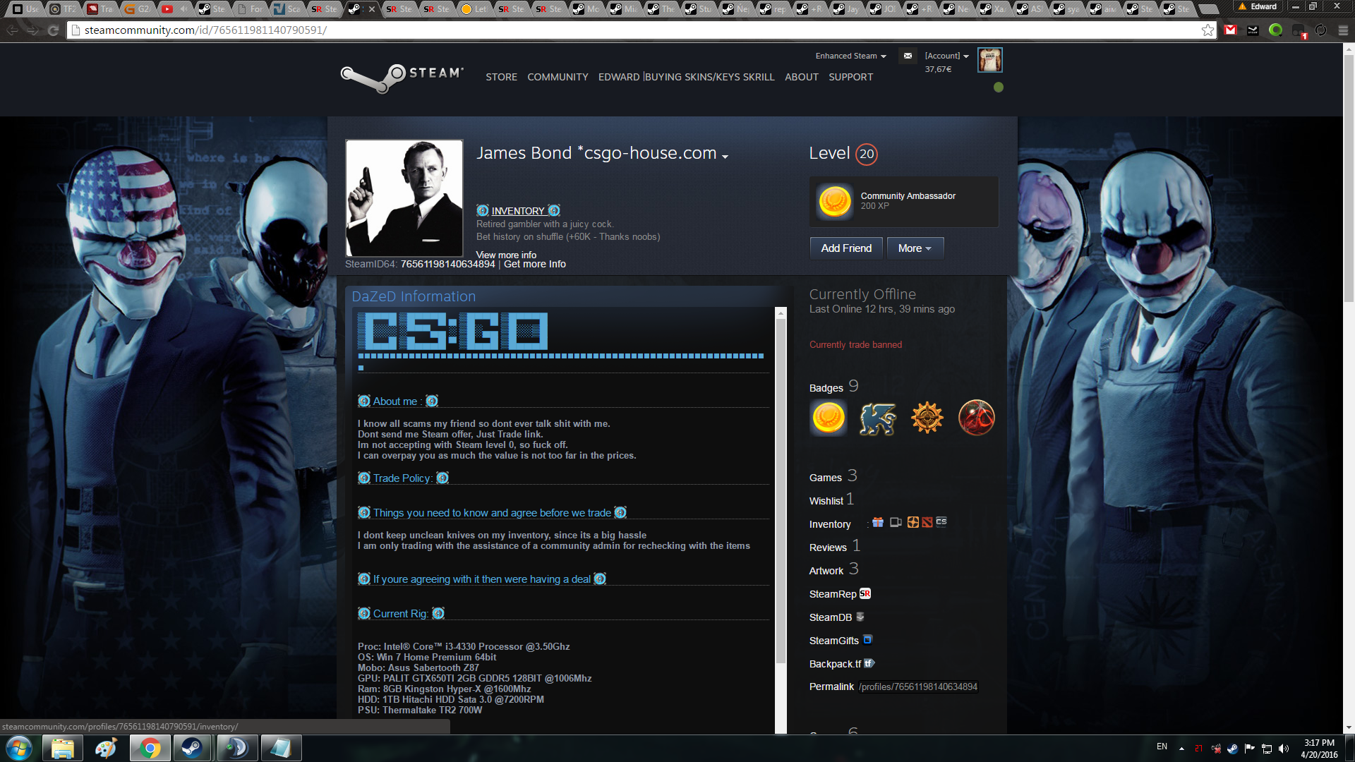This screenshot has width=1355, height=762.
Task: Open the INVENTORY link in summary
Action: click(x=518, y=211)
